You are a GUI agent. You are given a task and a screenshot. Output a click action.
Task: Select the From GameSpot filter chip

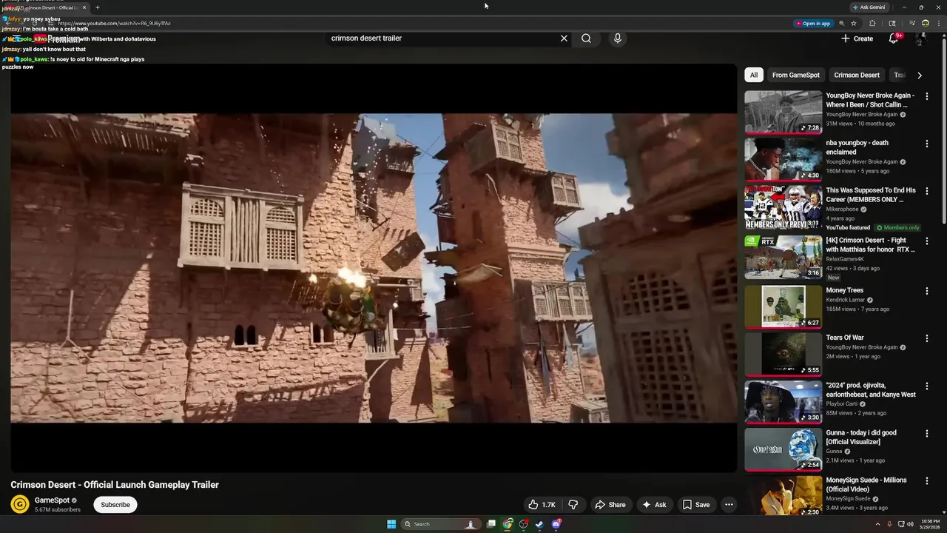pos(795,75)
